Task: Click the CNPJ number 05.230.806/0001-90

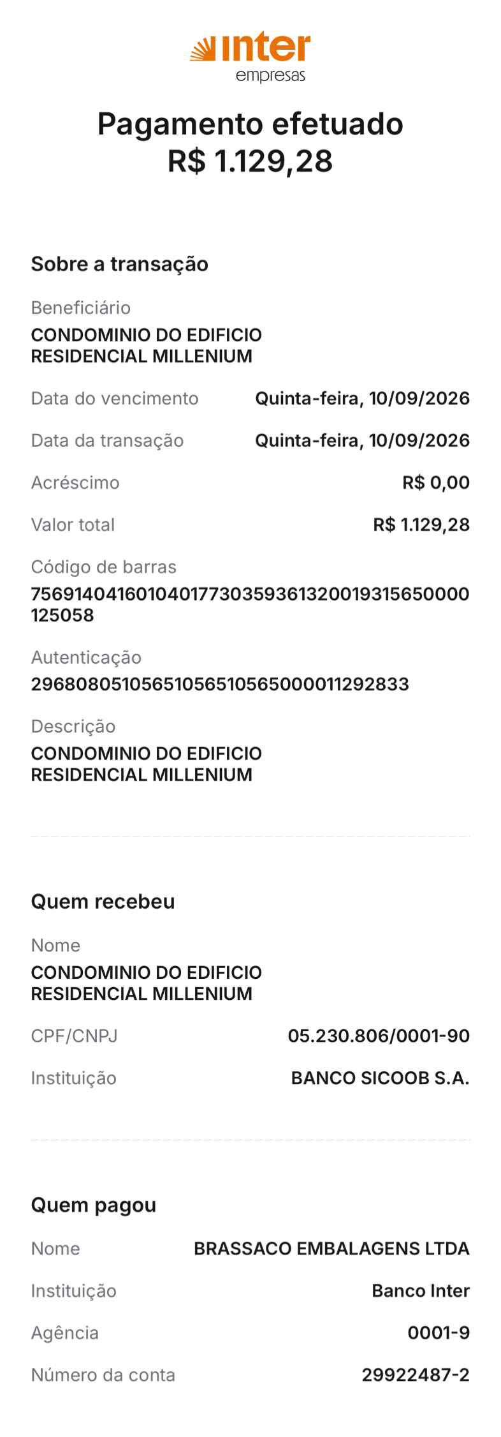Action: pos(379,1036)
